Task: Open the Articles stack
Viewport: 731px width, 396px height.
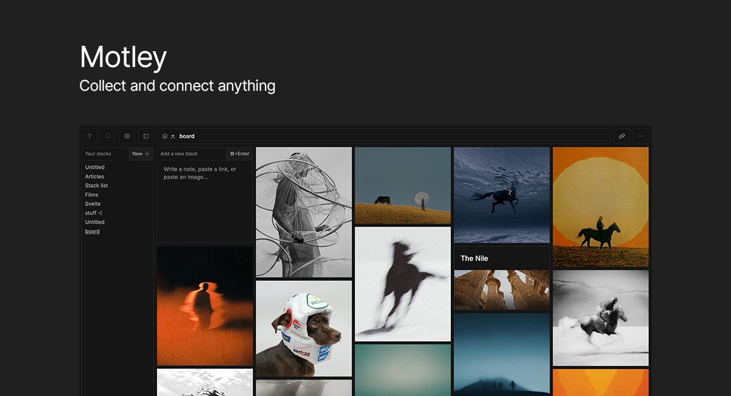Action: [x=94, y=177]
